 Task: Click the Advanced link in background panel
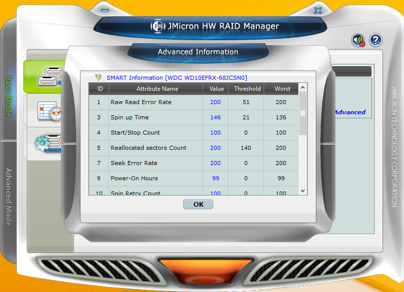pos(350,112)
